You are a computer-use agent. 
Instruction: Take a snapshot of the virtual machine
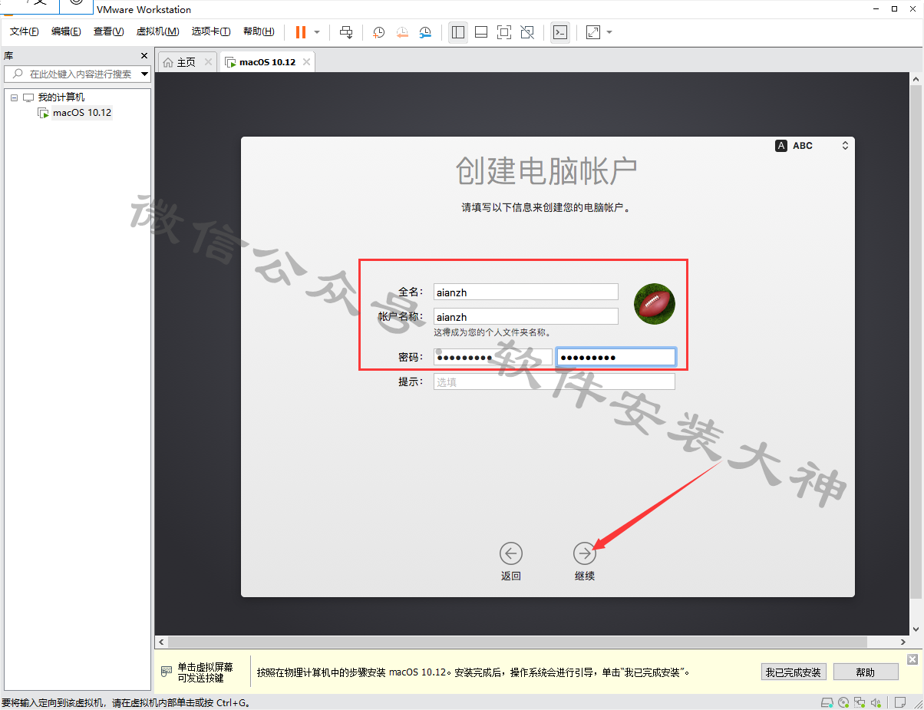coord(378,32)
